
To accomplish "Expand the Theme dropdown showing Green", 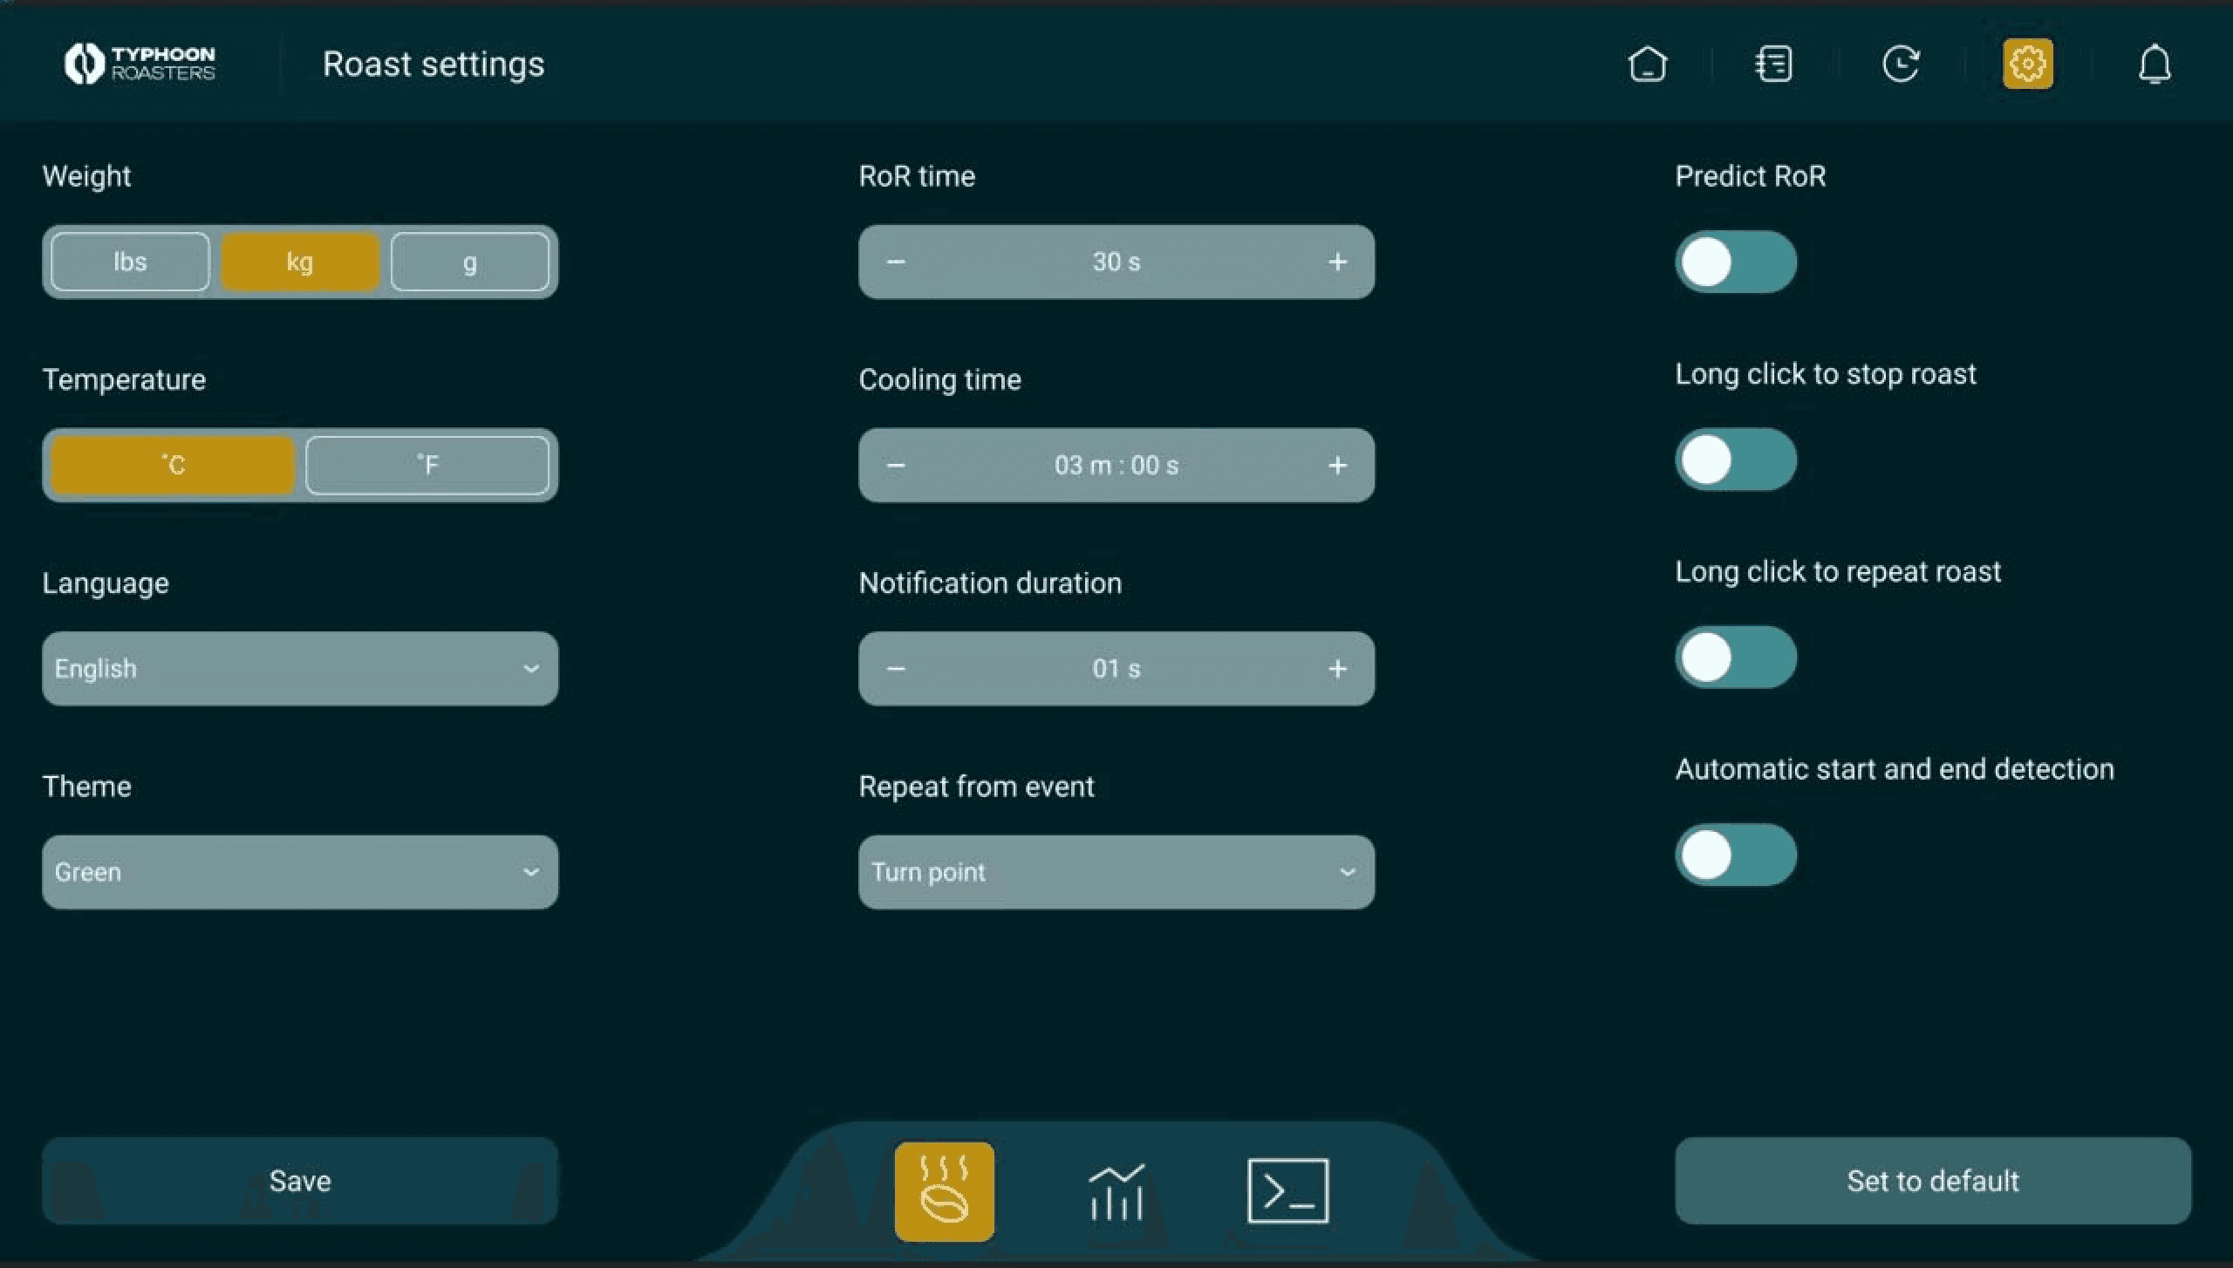I will [300, 872].
